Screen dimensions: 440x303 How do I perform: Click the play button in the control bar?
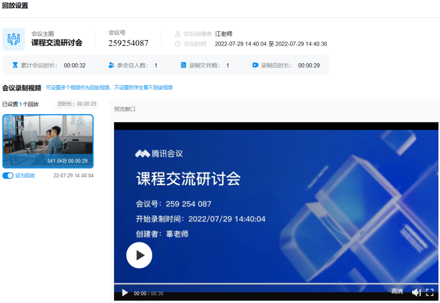click(x=125, y=292)
